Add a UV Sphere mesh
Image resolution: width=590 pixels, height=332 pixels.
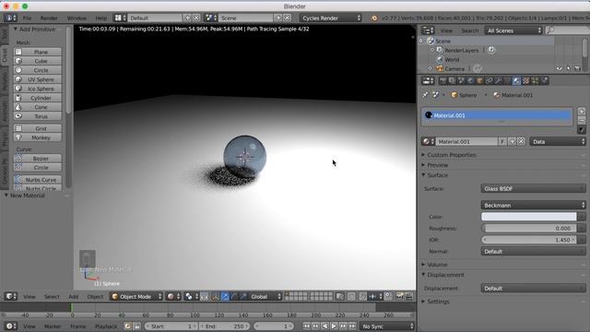(x=38, y=79)
